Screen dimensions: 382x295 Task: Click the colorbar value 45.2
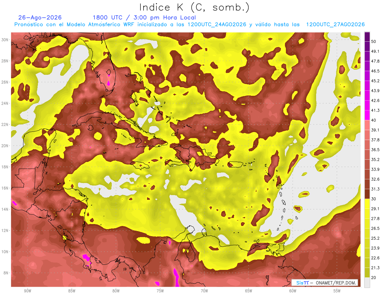375,81
